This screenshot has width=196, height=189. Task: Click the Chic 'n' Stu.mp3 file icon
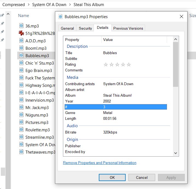tap(21, 63)
